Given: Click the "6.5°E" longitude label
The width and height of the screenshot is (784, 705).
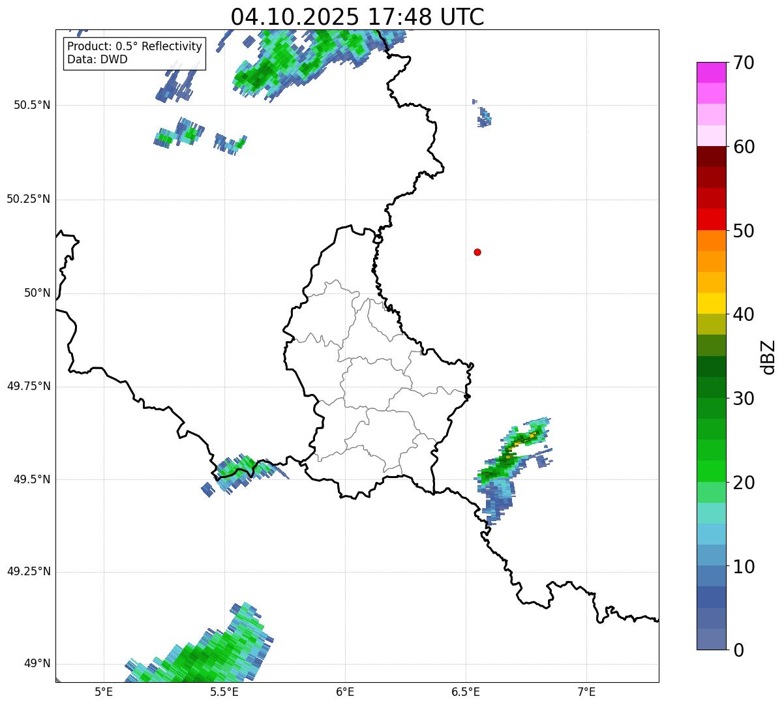Looking at the screenshot, I should pos(466,691).
